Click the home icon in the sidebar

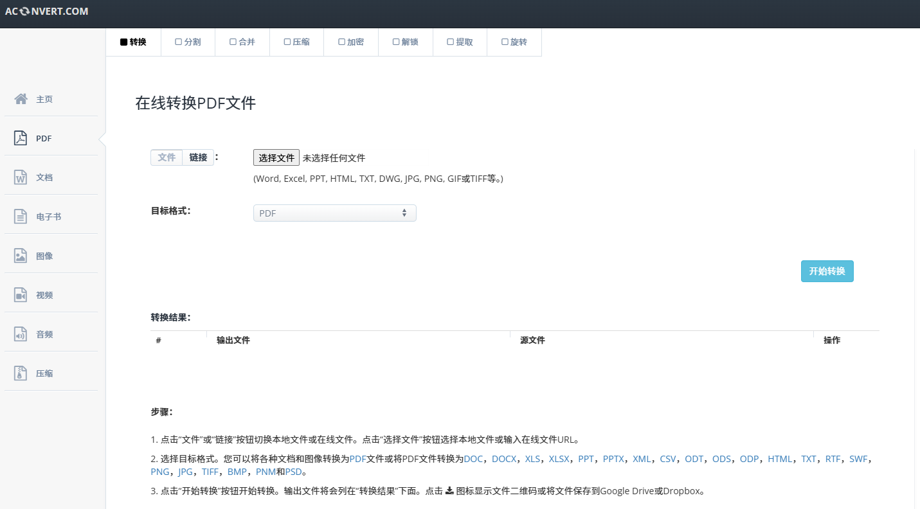21,99
